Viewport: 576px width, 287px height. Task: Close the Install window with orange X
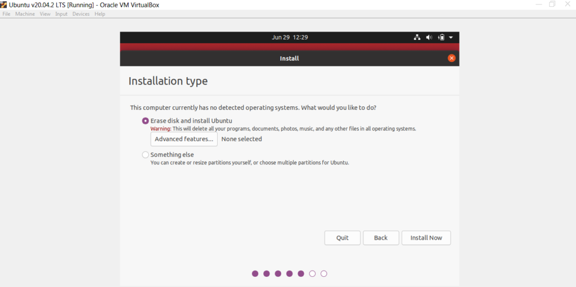pyautogui.click(x=452, y=58)
